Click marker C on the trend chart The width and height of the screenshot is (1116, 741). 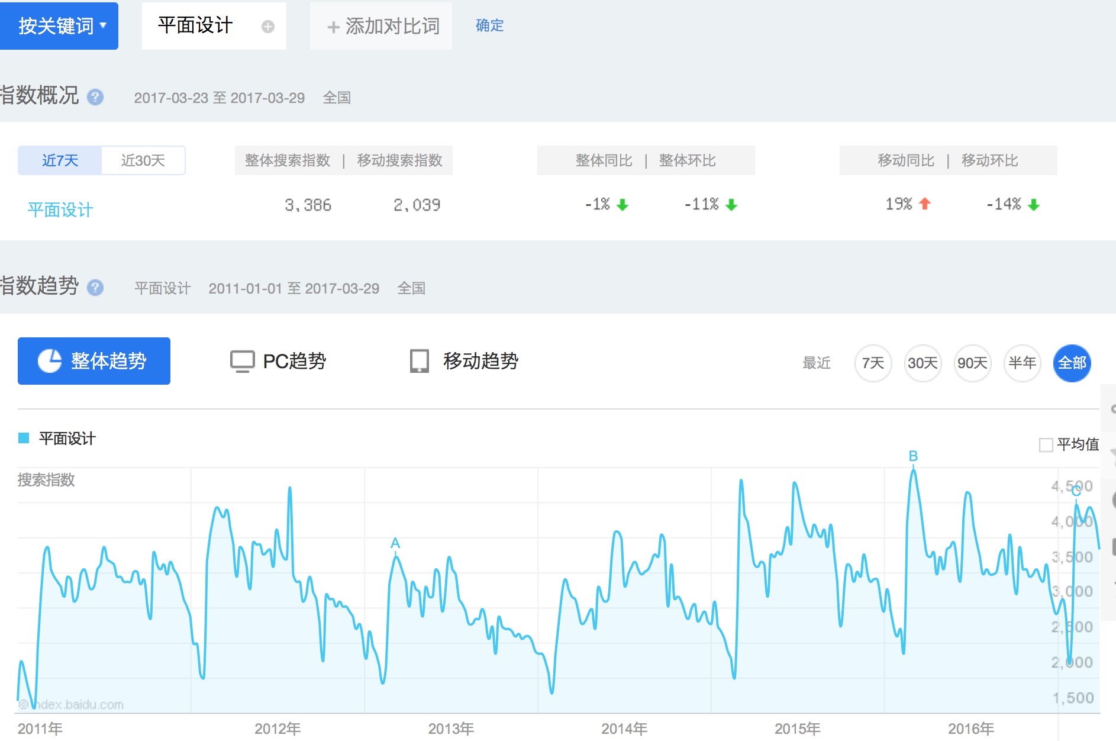(x=1076, y=491)
